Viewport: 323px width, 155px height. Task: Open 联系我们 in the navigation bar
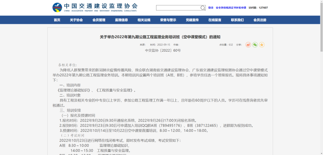[x=237, y=20]
